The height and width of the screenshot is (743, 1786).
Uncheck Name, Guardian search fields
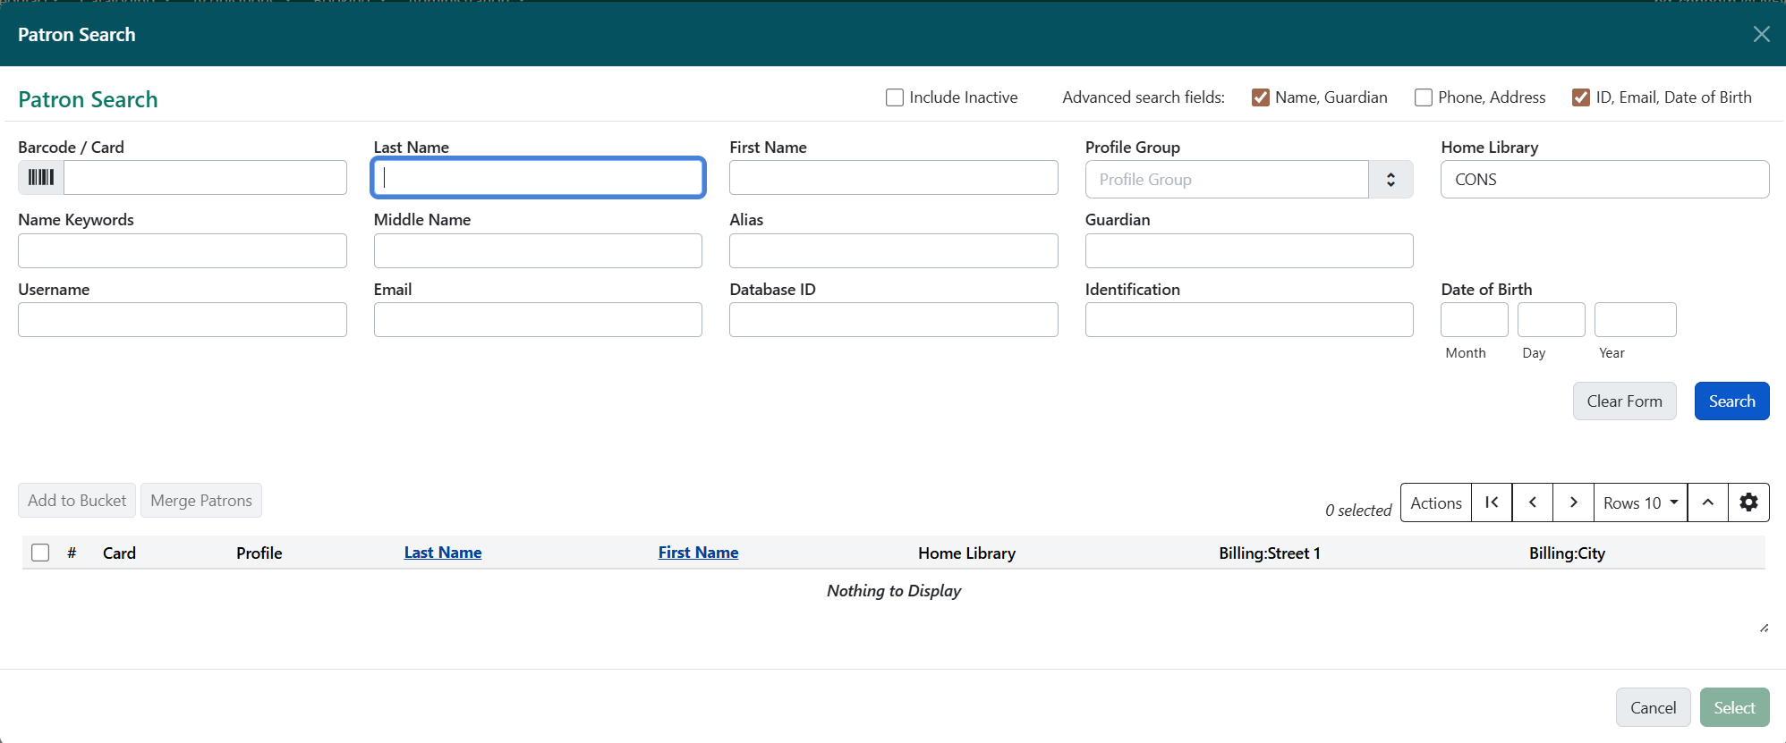1260,97
